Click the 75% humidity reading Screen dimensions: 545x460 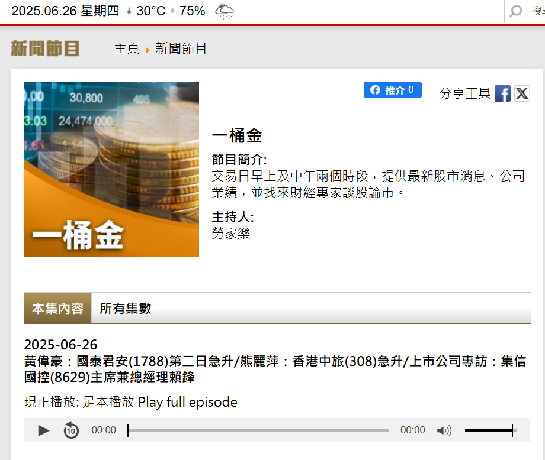pyautogui.click(x=192, y=11)
